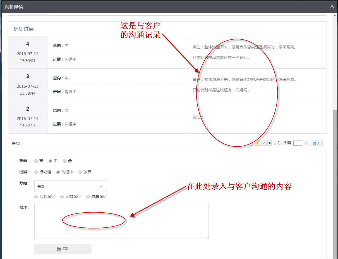
Task: Click the dropdown chevron on the 美国 group selector
Action: (101, 186)
